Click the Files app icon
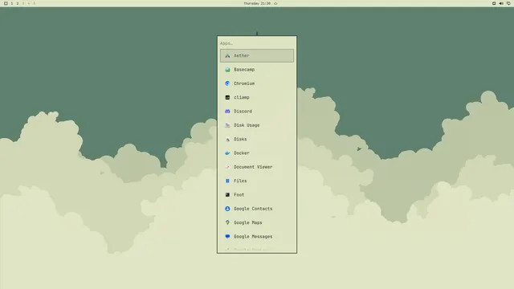514x289 pixels. [227, 181]
